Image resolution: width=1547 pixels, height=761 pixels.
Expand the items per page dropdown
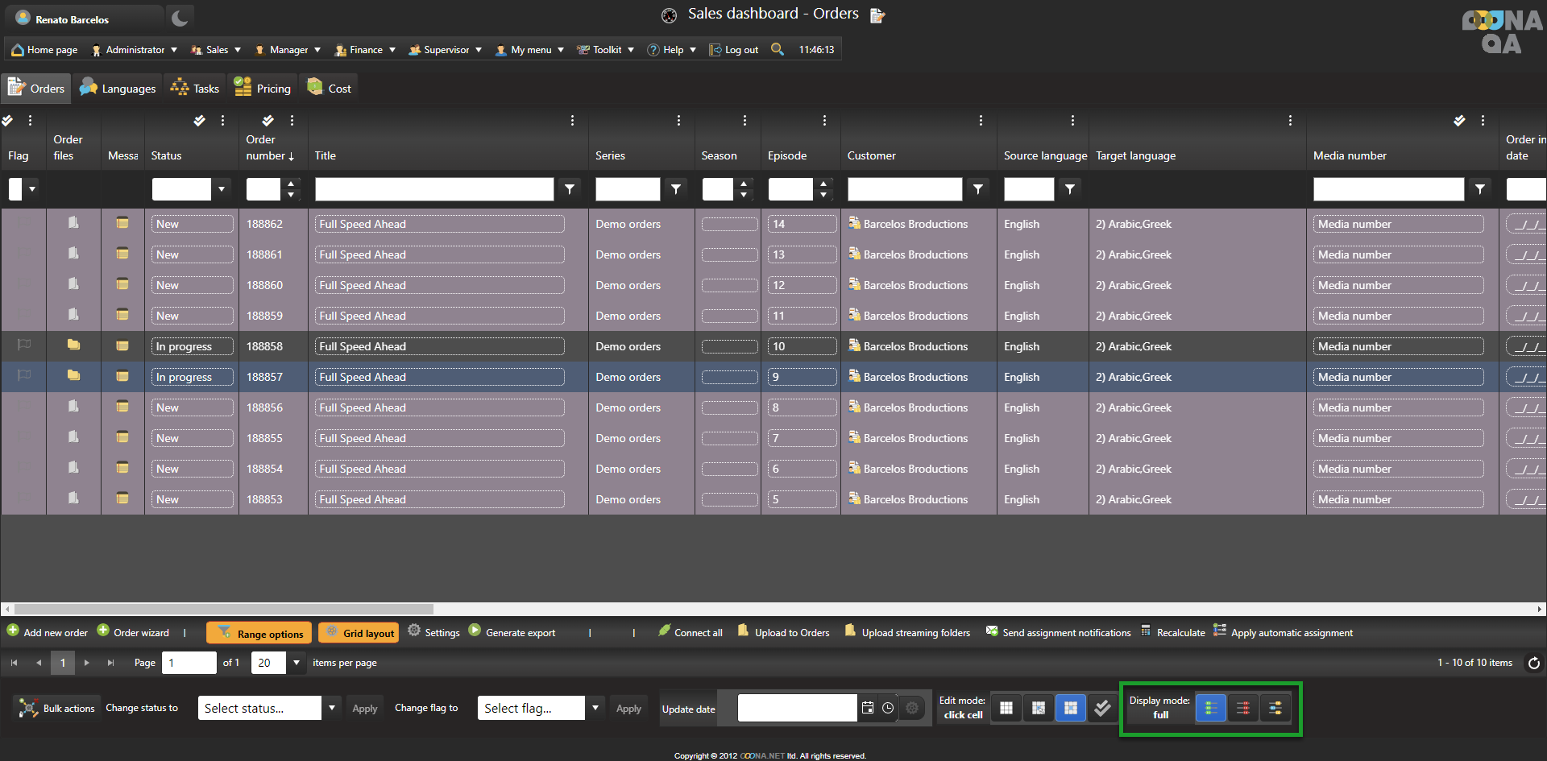(297, 663)
